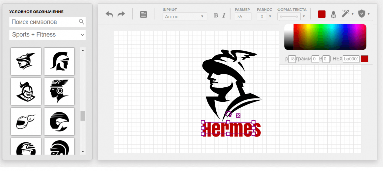Click the symbol list scroll down arrow
The height and width of the screenshot is (171, 383).
click(x=83, y=152)
